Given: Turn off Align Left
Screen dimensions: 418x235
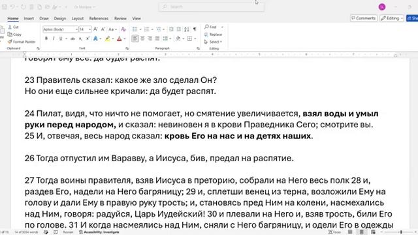Looking at the screenshot, I should (x=135, y=39).
